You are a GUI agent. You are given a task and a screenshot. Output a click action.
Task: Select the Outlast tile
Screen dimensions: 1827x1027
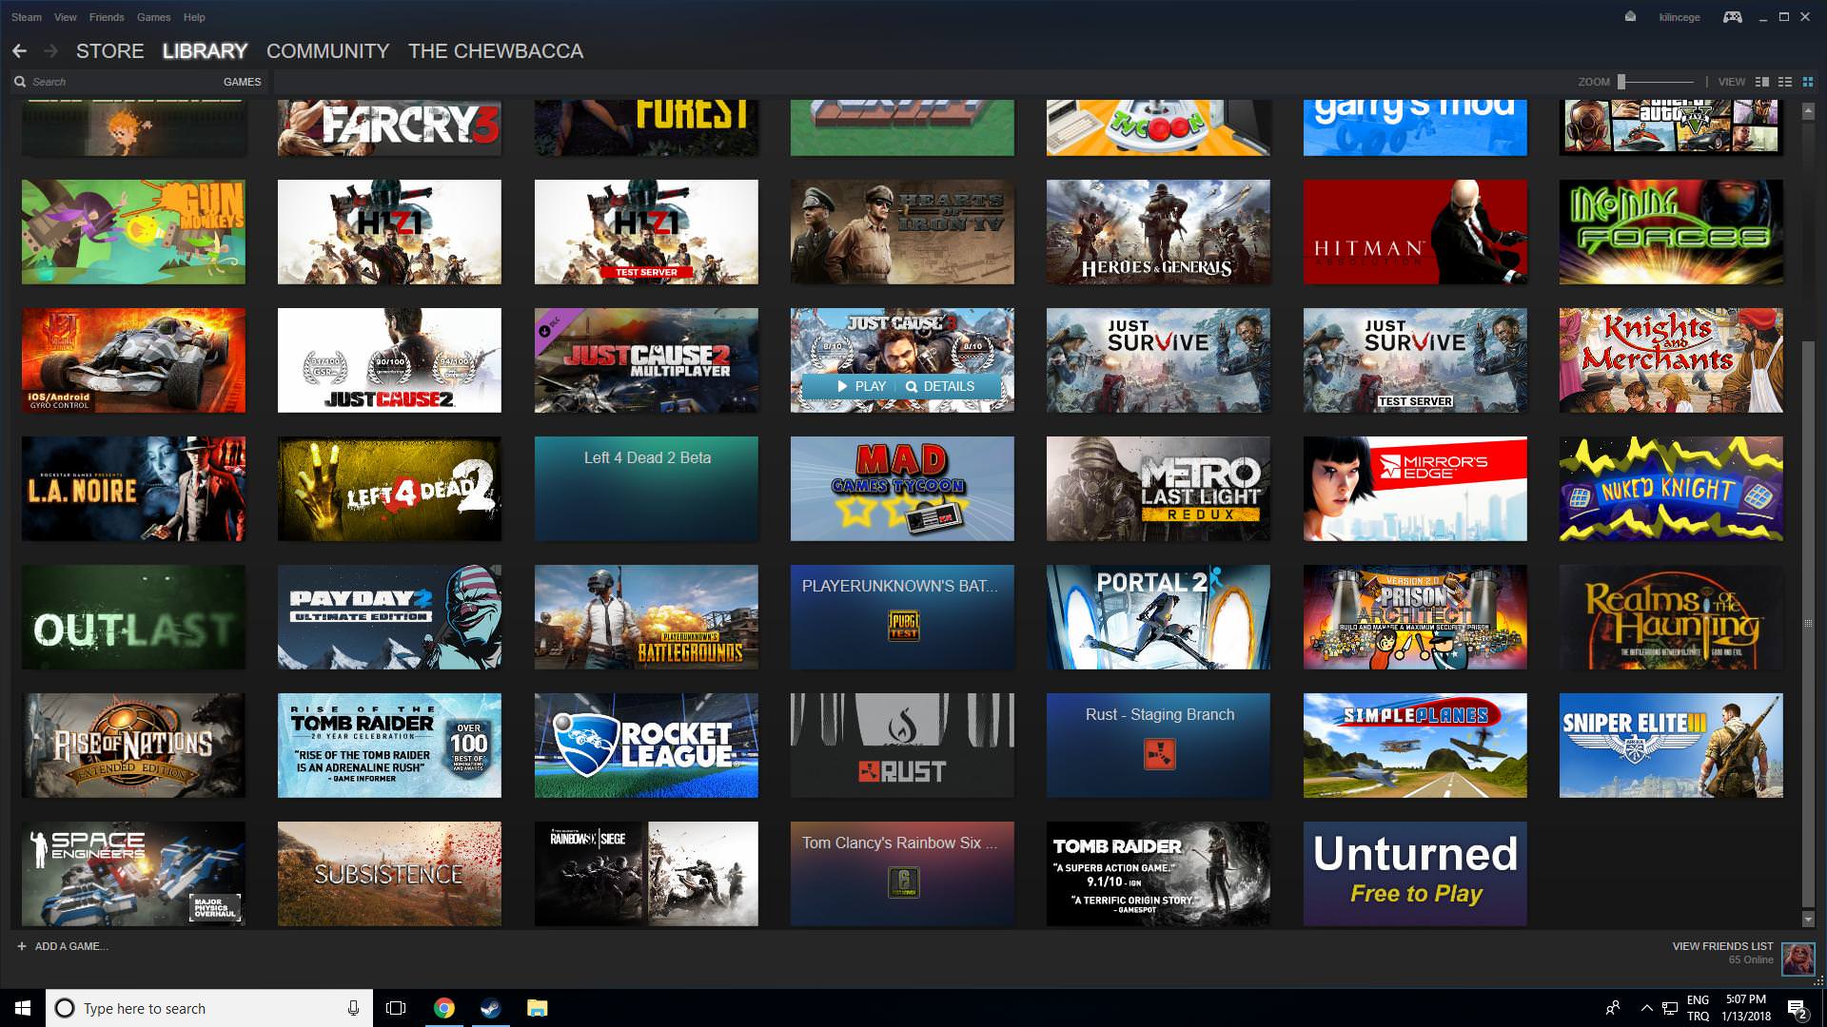pos(133,617)
